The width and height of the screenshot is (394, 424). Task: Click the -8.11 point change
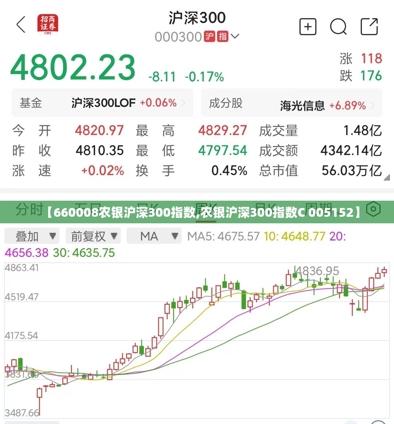pyautogui.click(x=162, y=77)
